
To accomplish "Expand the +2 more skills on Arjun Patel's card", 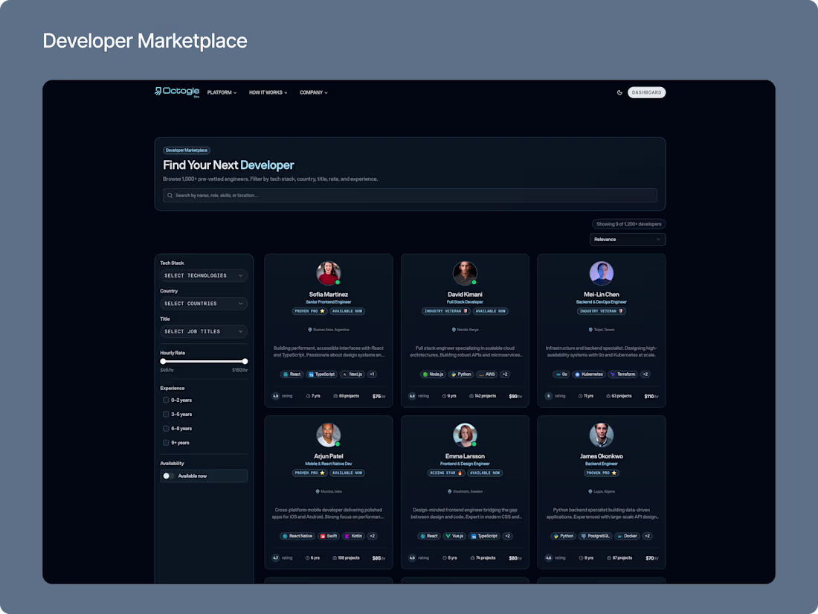I will point(372,536).
